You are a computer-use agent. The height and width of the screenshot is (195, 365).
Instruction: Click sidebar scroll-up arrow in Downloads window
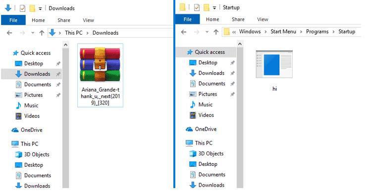(66, 45)
